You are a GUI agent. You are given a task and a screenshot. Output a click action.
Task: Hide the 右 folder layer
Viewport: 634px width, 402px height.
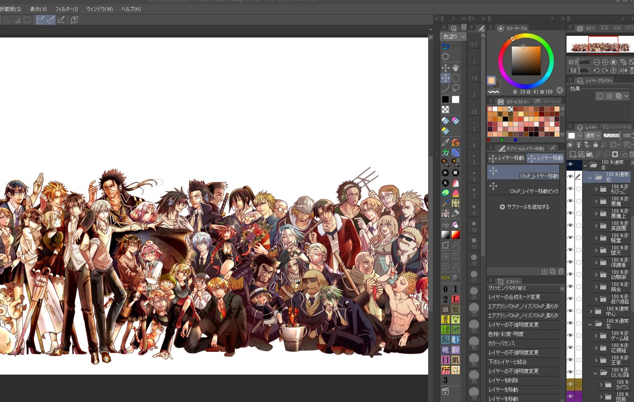pyautogui.click(x=570, y=177)
